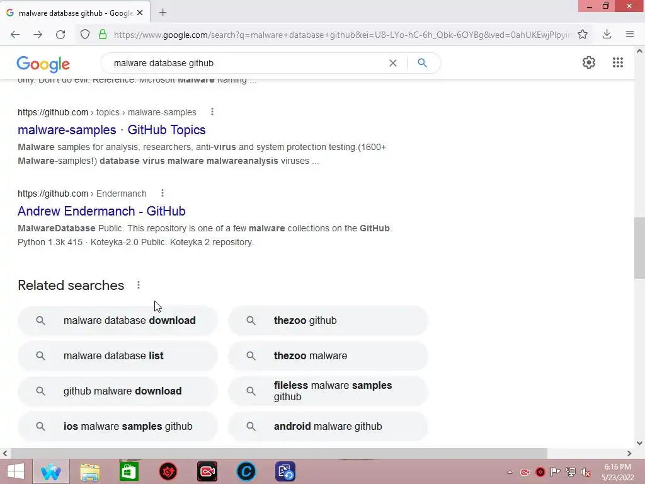Open network icon in system tray

click(x=570, y=472)
